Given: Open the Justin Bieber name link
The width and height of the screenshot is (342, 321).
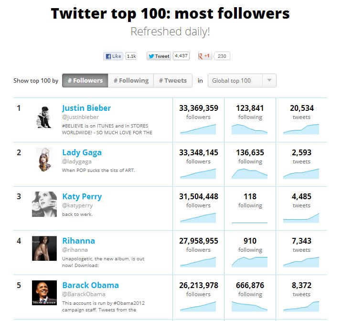Looking at the screenshot, I should click(86, 108).
